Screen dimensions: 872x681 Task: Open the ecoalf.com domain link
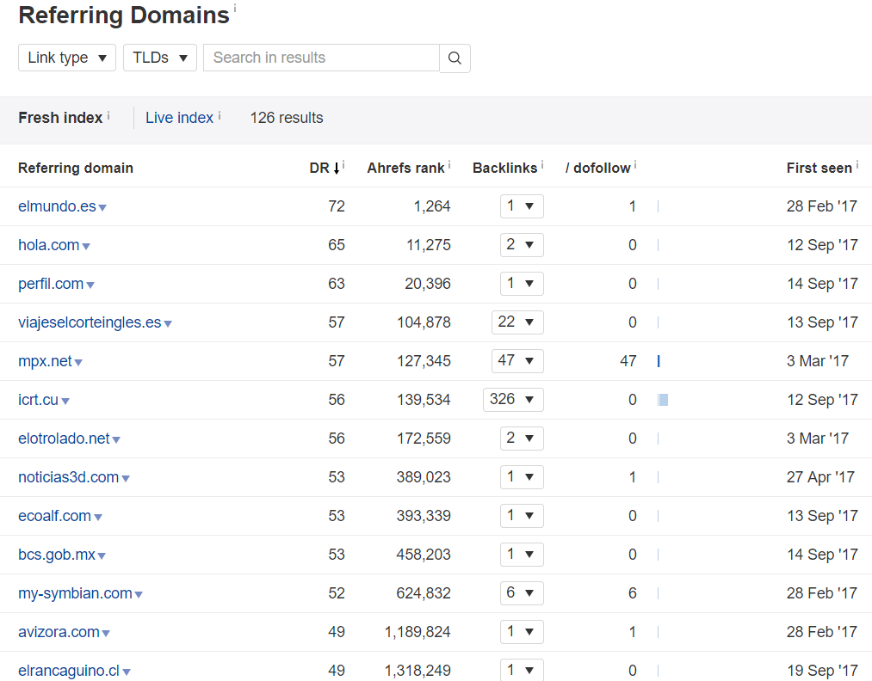click(x=54, y=516)
